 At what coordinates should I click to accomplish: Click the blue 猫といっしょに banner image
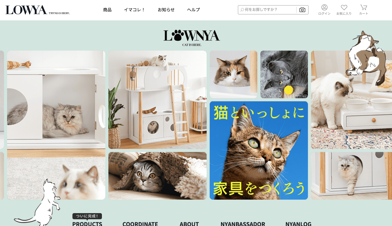(259, 151)
